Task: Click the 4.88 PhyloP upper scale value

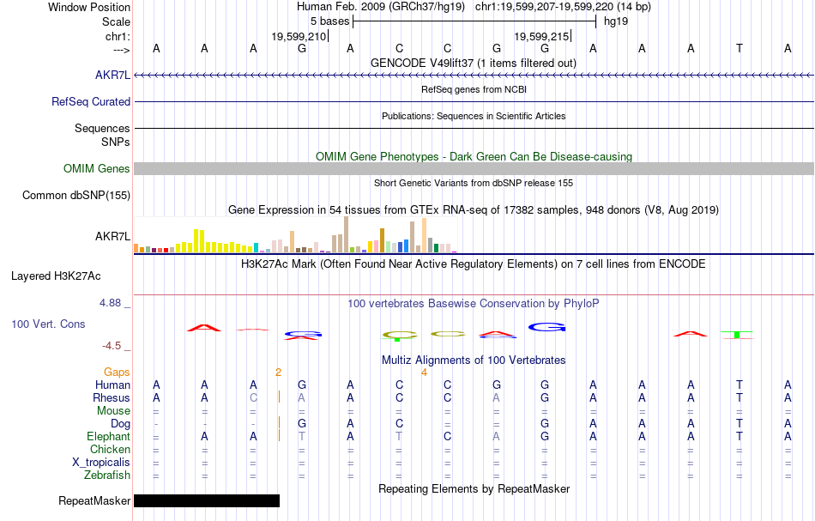Action: click(x=110, y=303)
